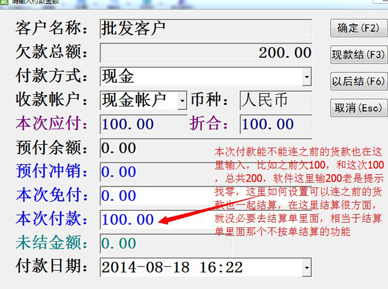Click the 付款方式 field showing 现金

pyautogui.click(x=200, y=77)
